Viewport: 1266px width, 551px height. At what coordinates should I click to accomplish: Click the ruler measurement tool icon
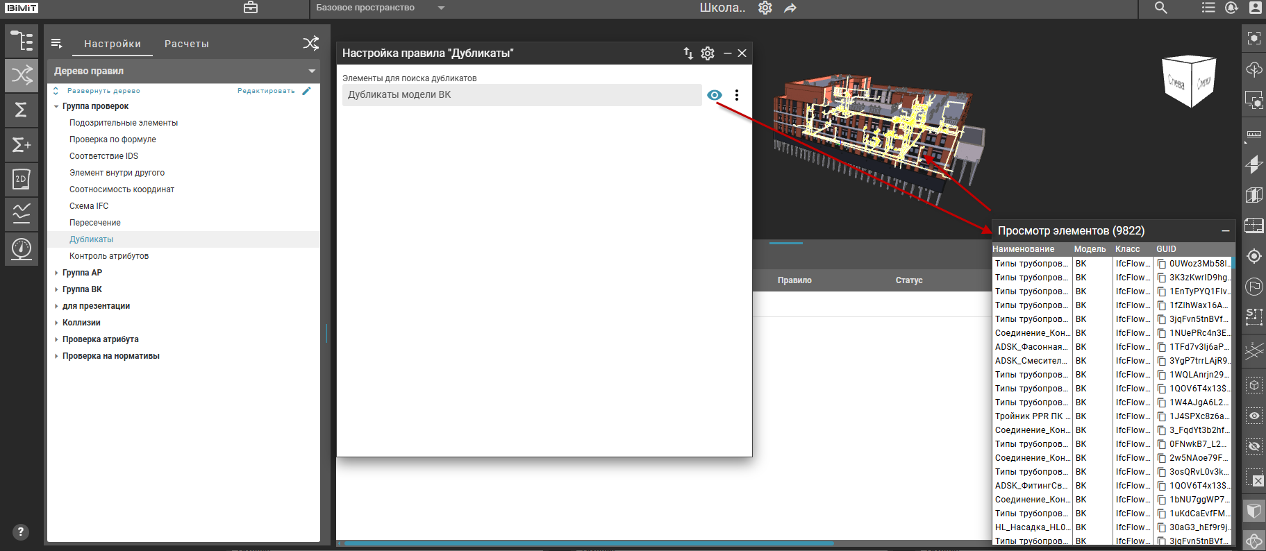point(1253,134)
